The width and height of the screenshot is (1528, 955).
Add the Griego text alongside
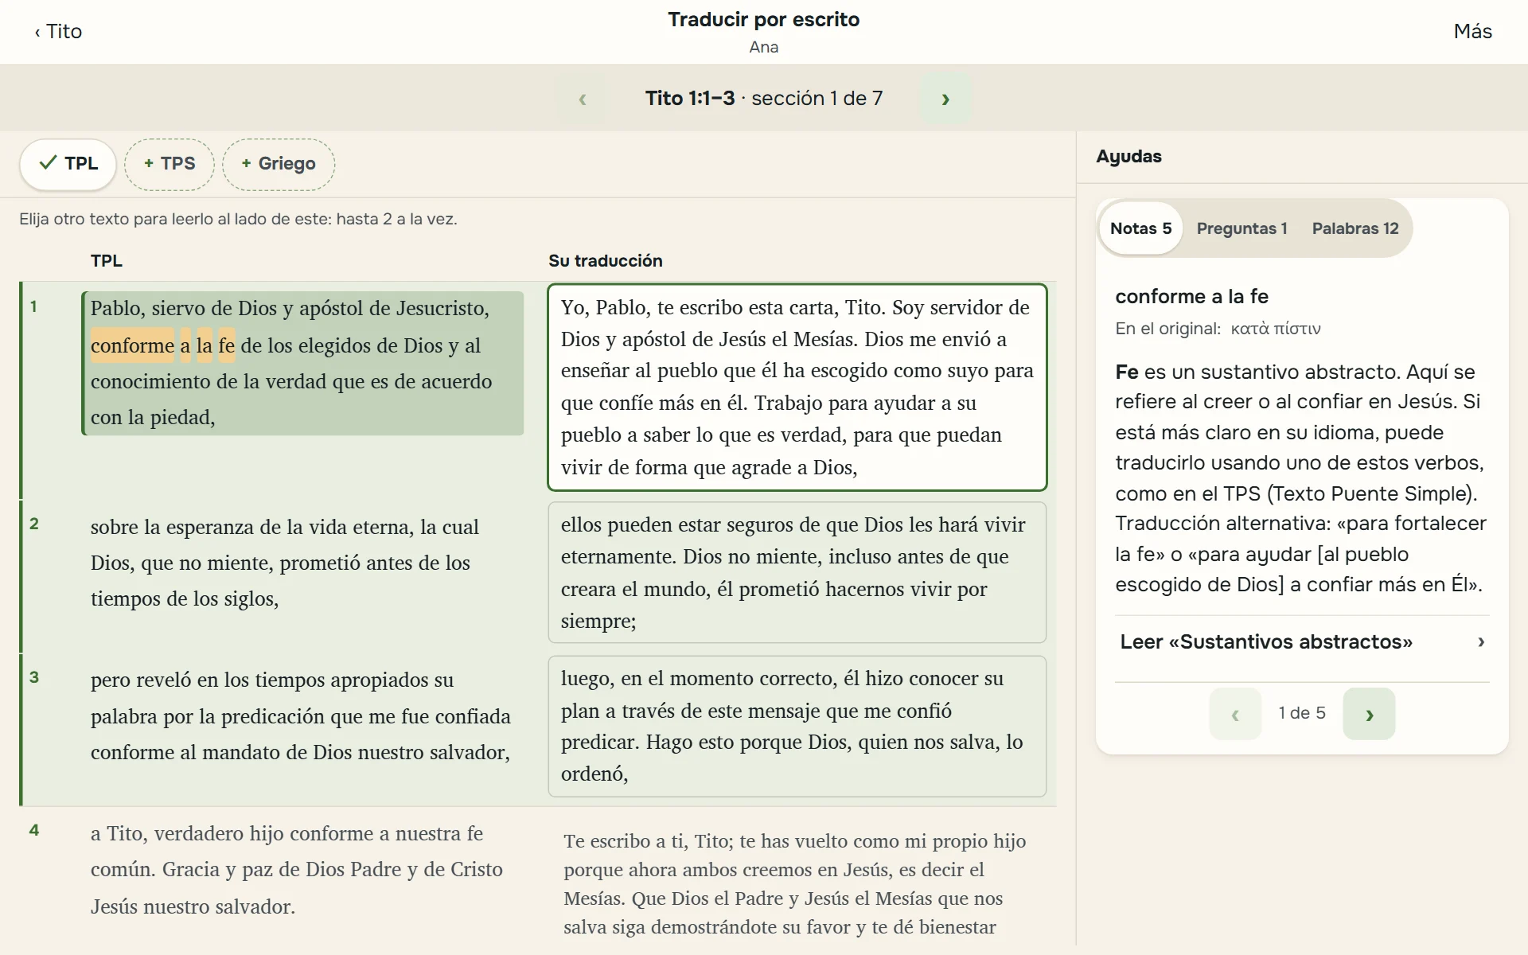click(279, 164)
